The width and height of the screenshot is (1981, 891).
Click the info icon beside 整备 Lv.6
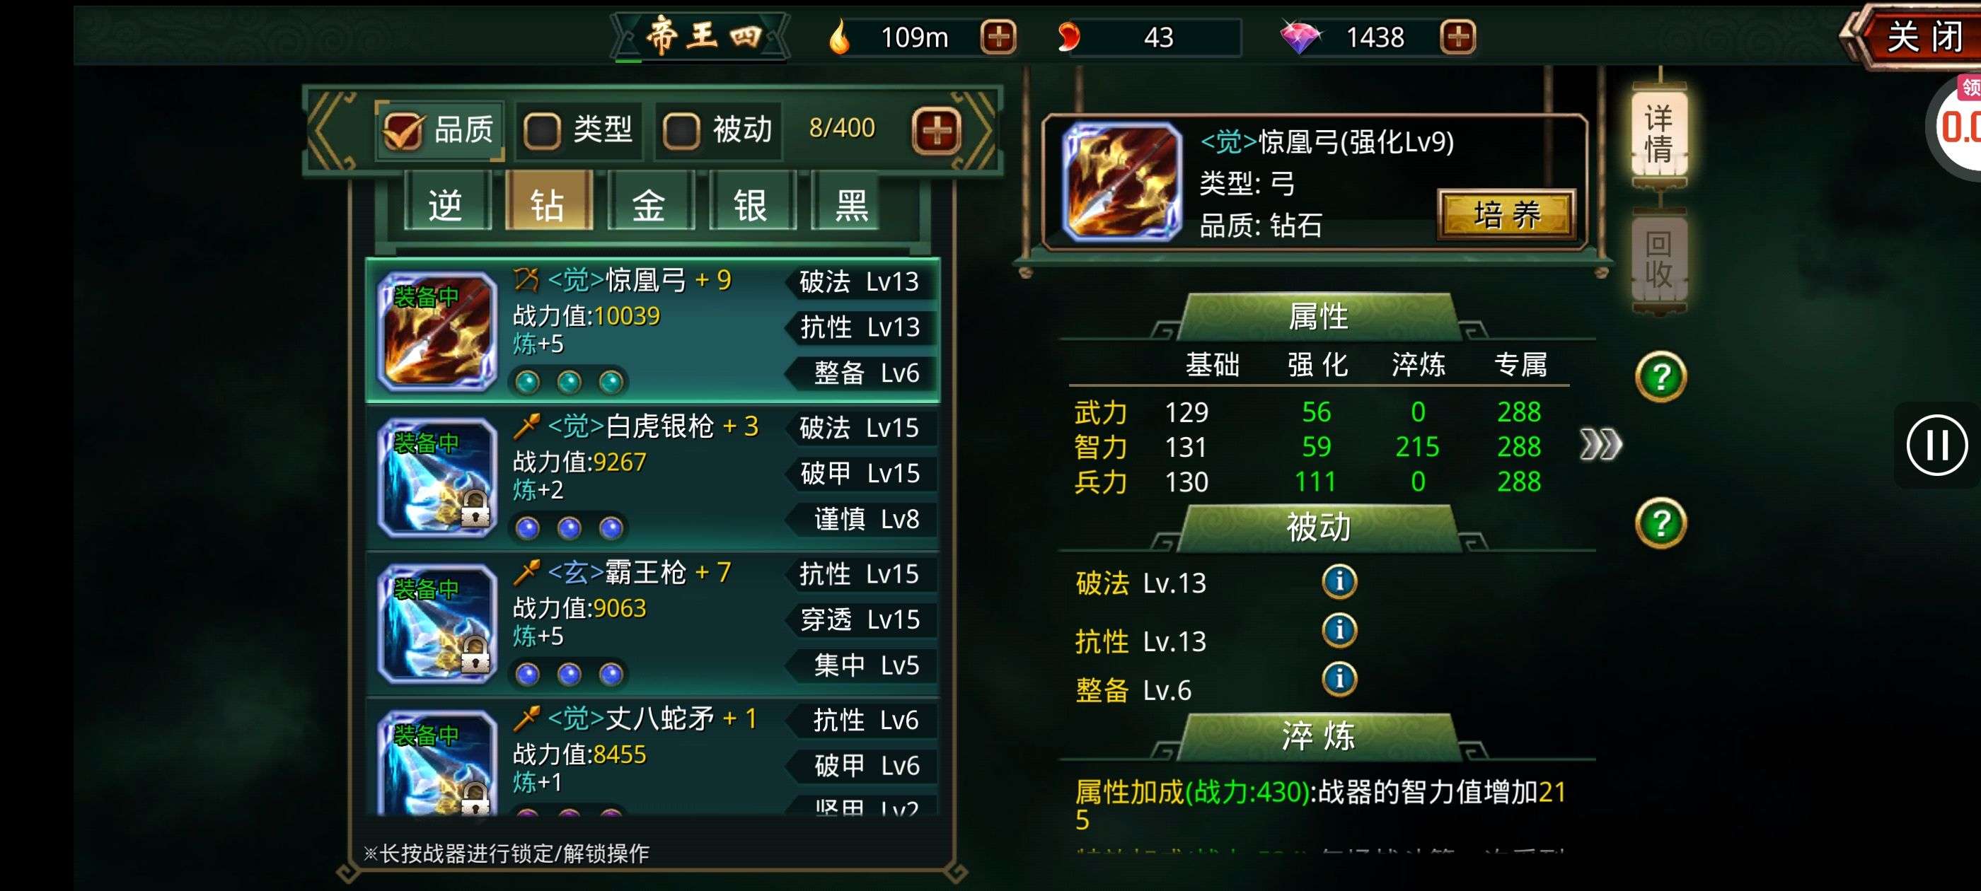tap(1339, 679)
